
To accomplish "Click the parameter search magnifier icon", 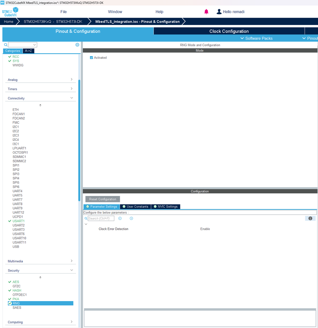I will coord(86,218).
